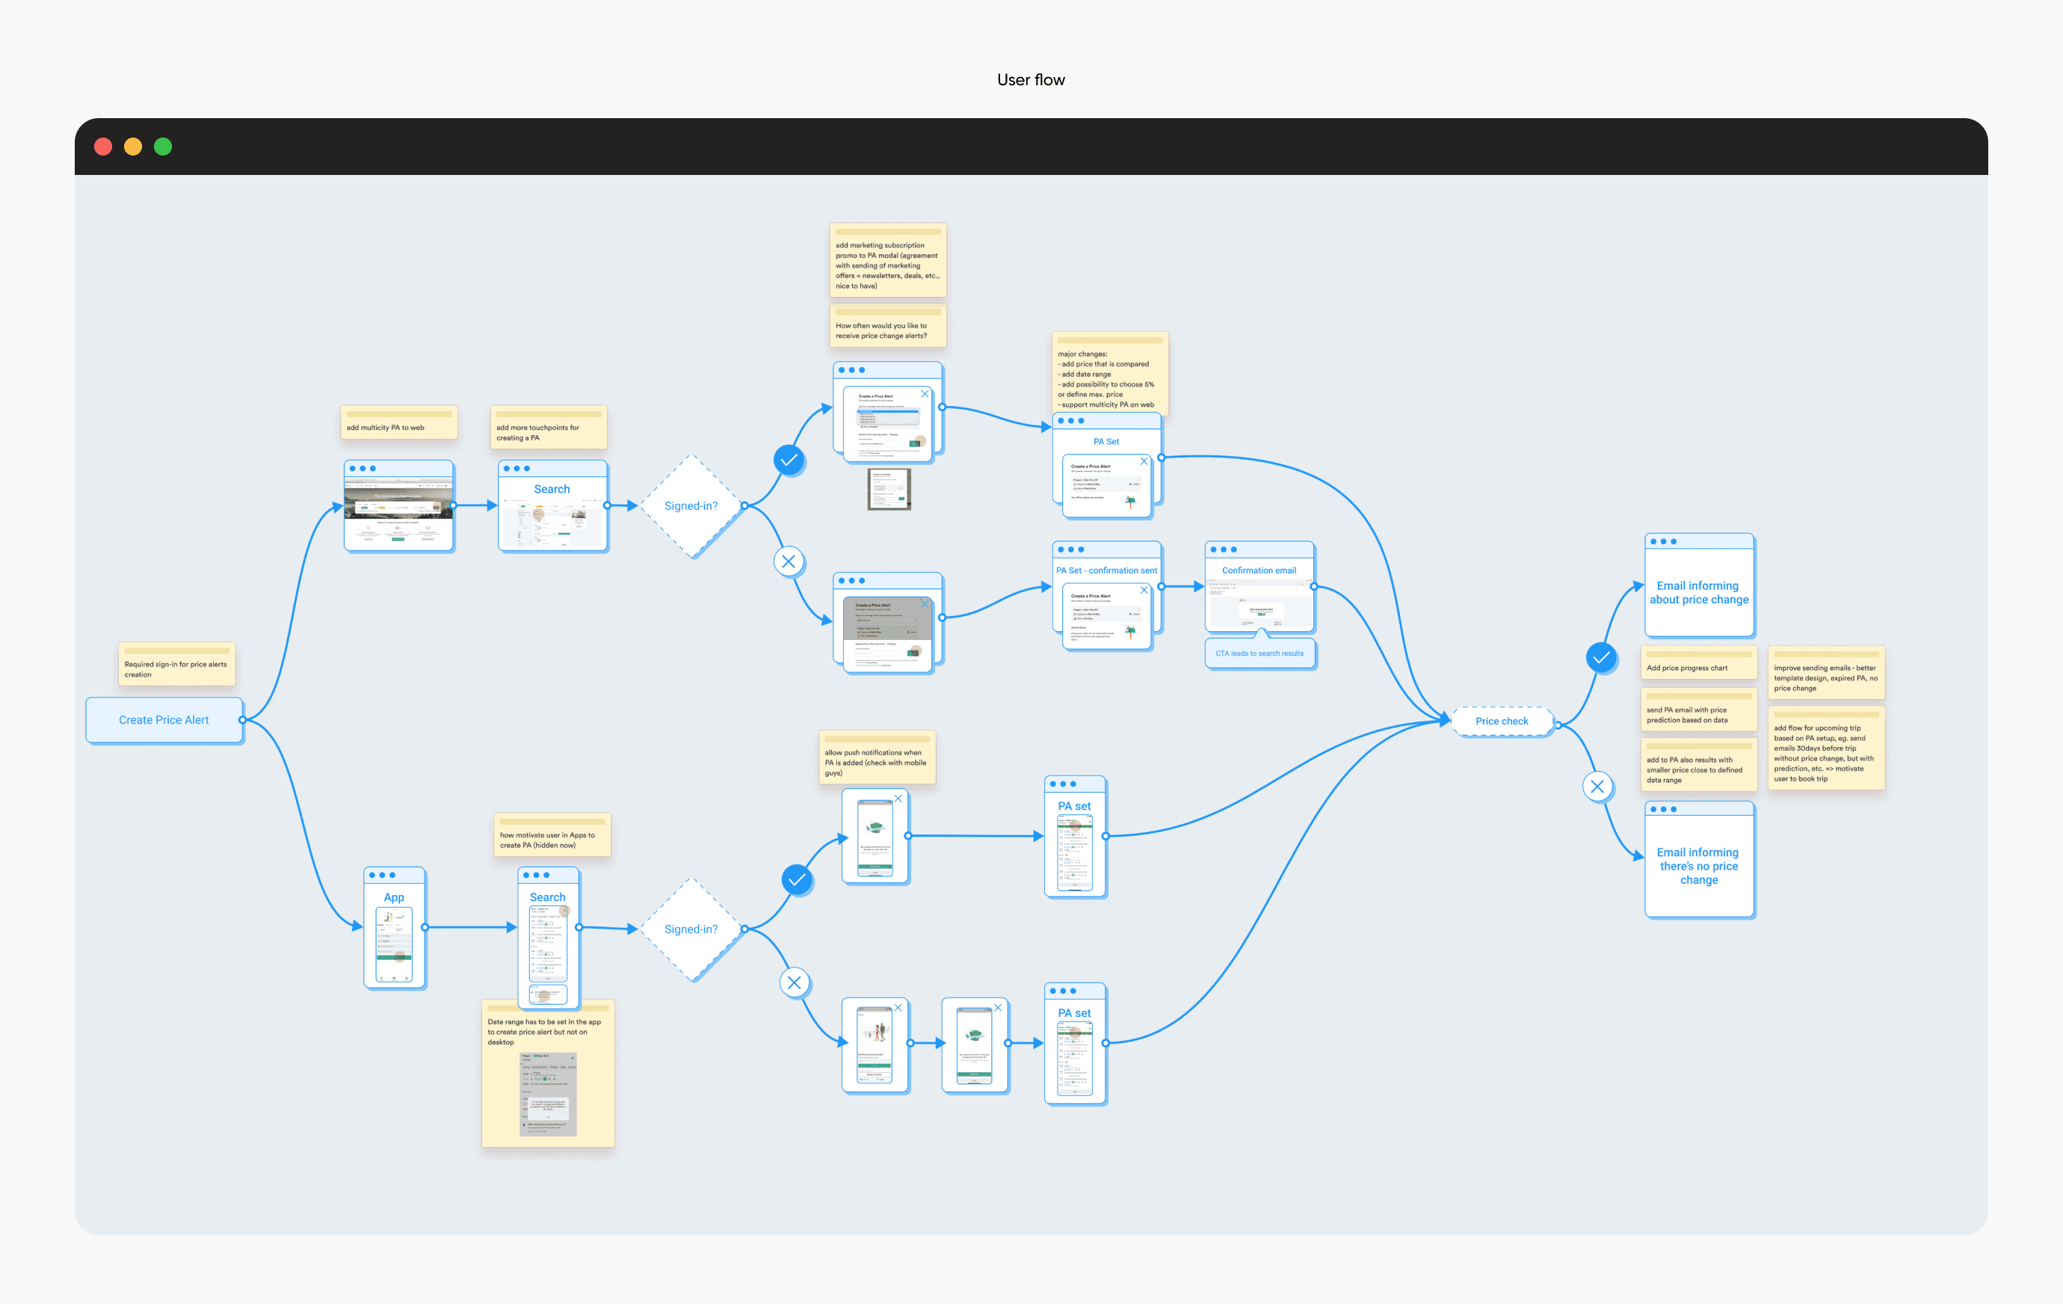Click the bottom Signed-in? decision diamond
Screen dimensions: 2063x1304
(x=691, y=929)
